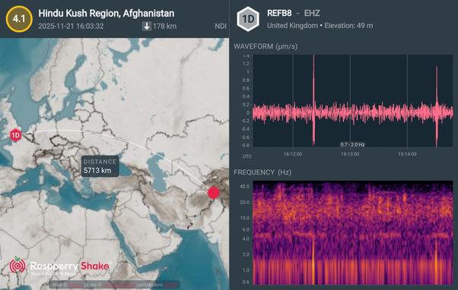
Task: Click the Raspberry Shake logo
Action: [x=59, y=266]
